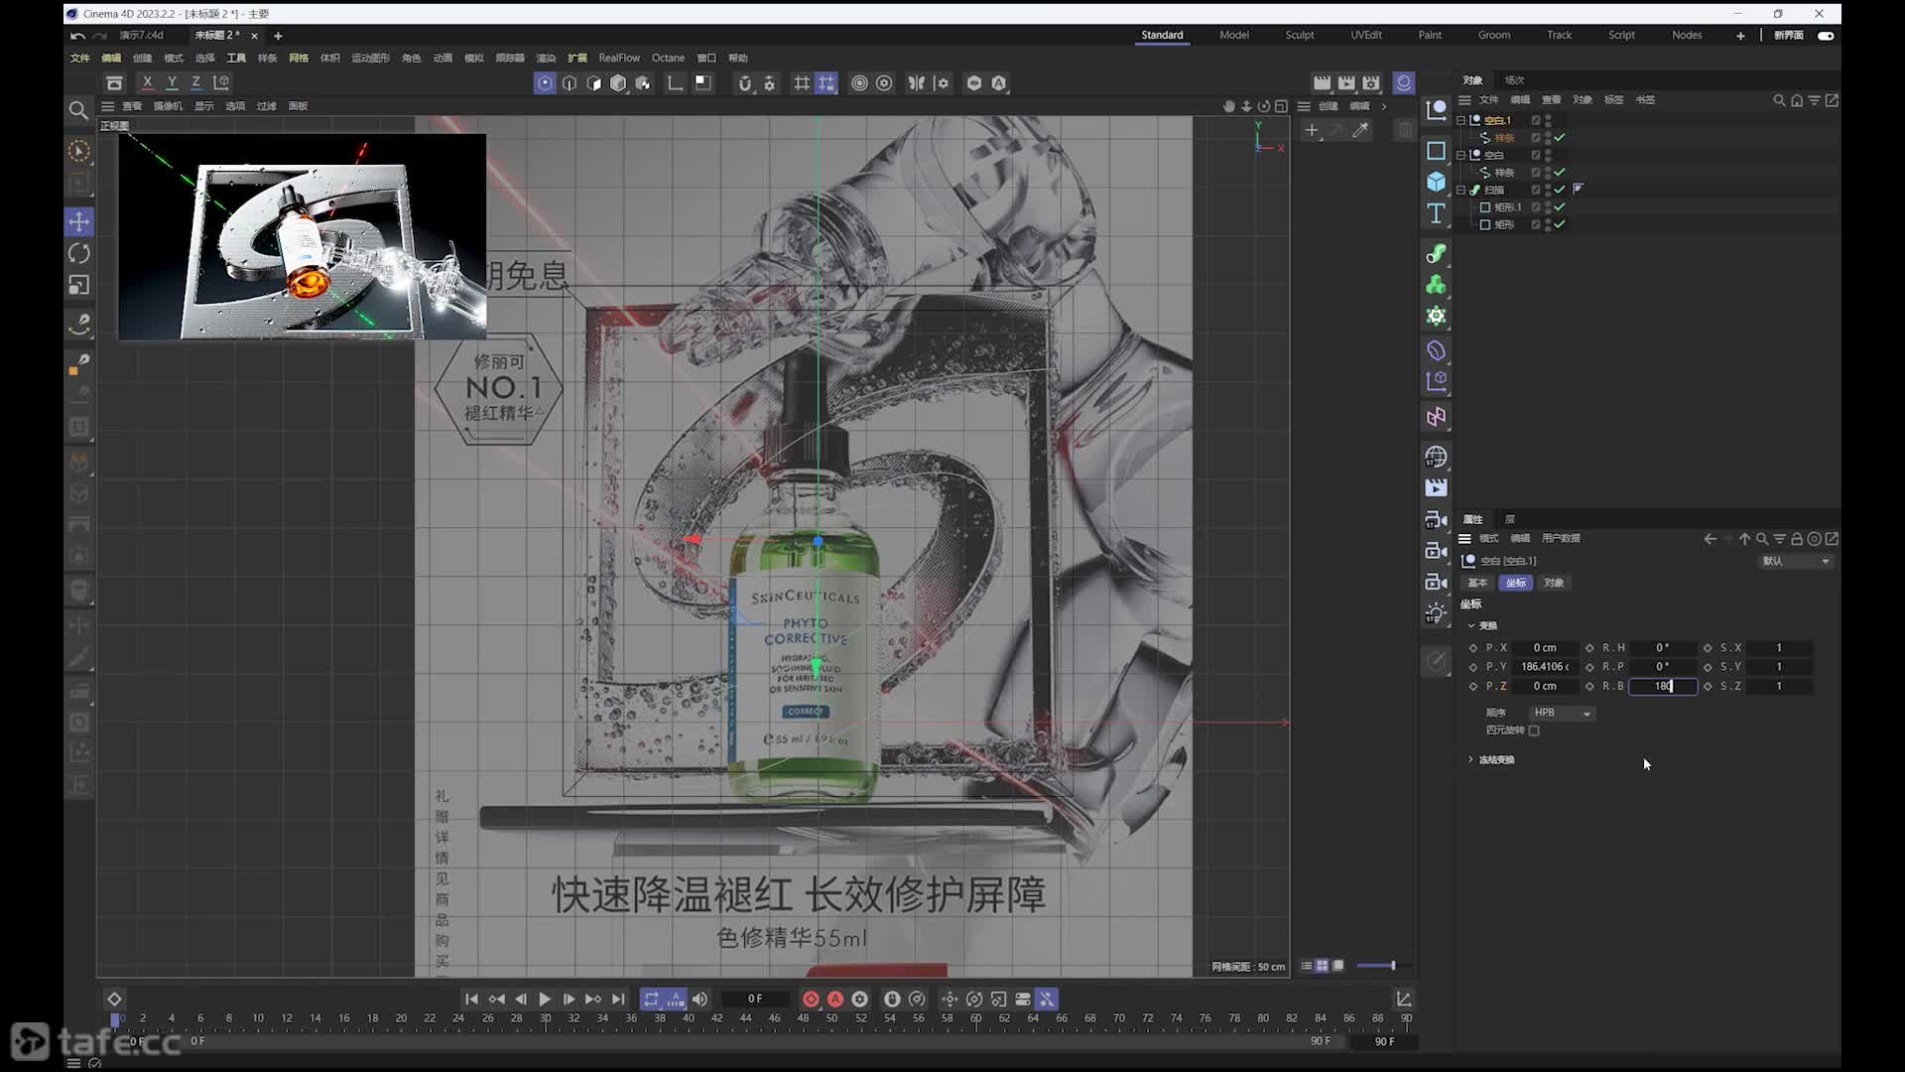Open the viewport search magnifier

click(x=78, y=109)
